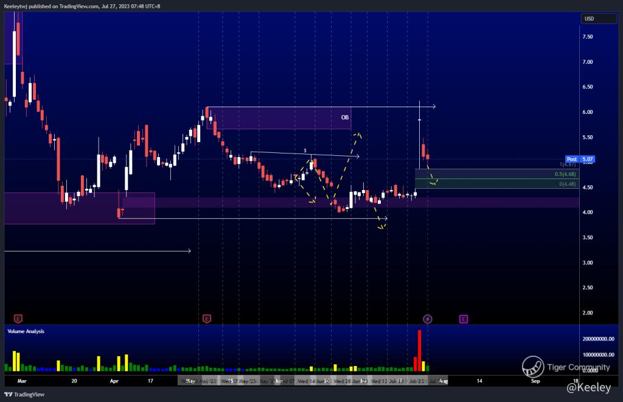Click the Mar date label on time axis

point(22,381)
